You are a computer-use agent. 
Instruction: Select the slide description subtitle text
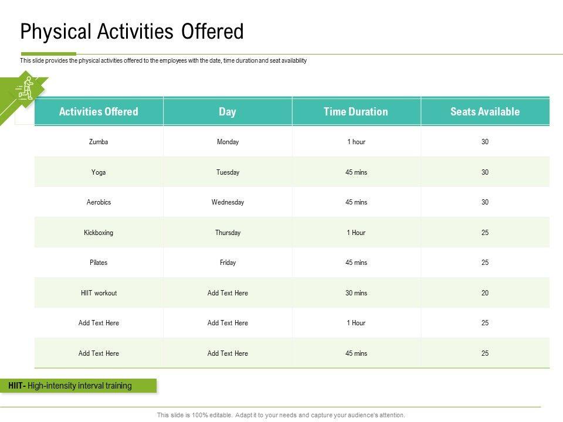coord(163,61)
